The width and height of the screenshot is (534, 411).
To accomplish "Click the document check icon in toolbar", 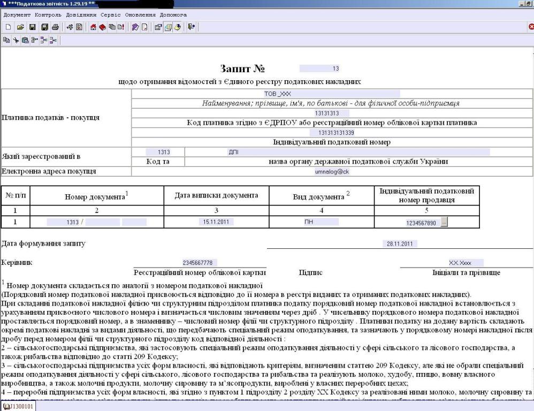I will (x=79, y=27).
